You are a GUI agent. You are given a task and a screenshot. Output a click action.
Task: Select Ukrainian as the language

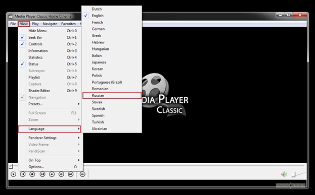(x=112, y=128)
